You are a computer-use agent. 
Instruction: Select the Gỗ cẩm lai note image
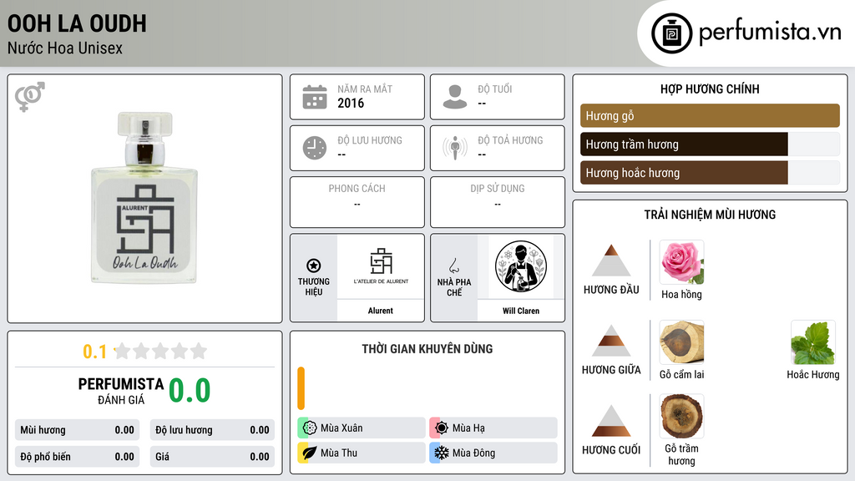(681, 342)
